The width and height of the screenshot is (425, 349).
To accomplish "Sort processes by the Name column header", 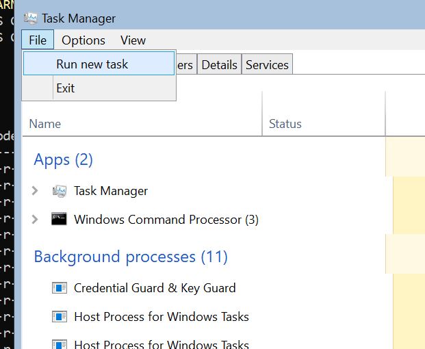I will (45, 124).
